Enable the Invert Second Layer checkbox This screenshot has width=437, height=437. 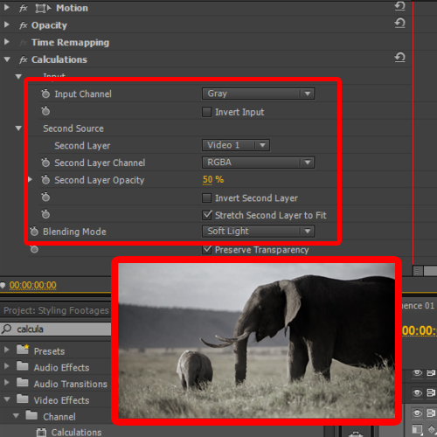click(x=207, y=198)
